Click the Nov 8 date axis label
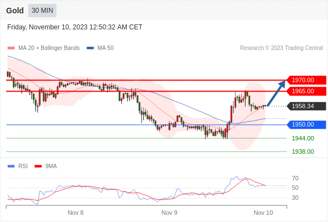328x222 pixels. (x=76, y=213)
